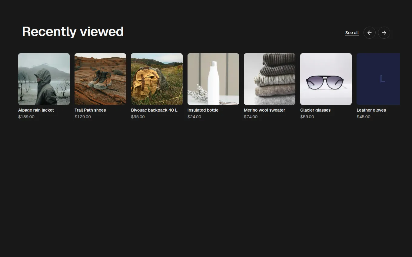Click the next arrow carousel button

[x=384, y=33]
